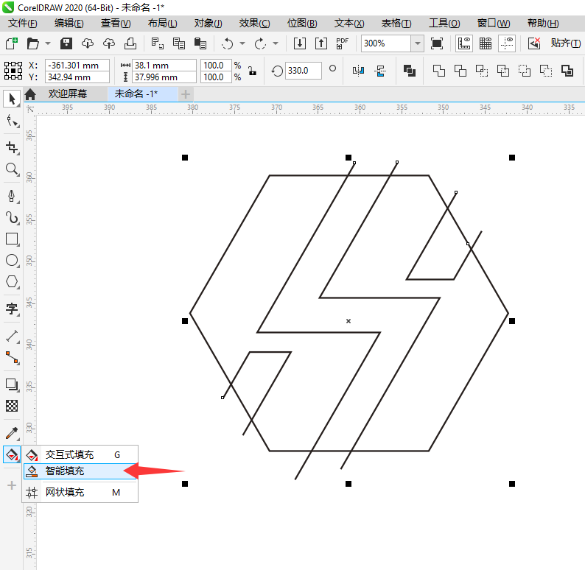Click the Redo arrow icon
Image resolution: width=585 pixels, height=570 pixels.
point(260,43)
